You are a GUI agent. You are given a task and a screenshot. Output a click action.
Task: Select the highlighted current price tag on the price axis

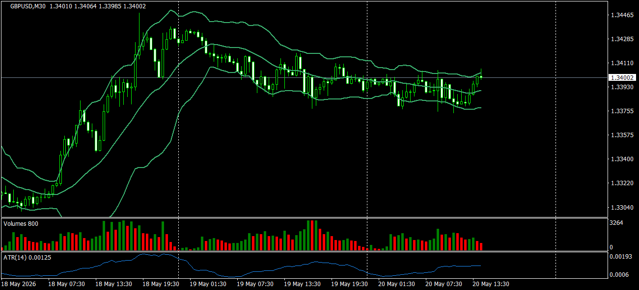(622, 78)
